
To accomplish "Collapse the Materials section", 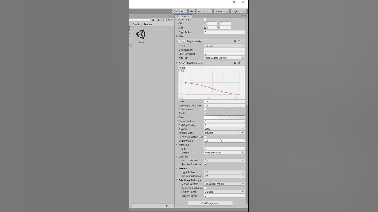I will tap(177, 145).
